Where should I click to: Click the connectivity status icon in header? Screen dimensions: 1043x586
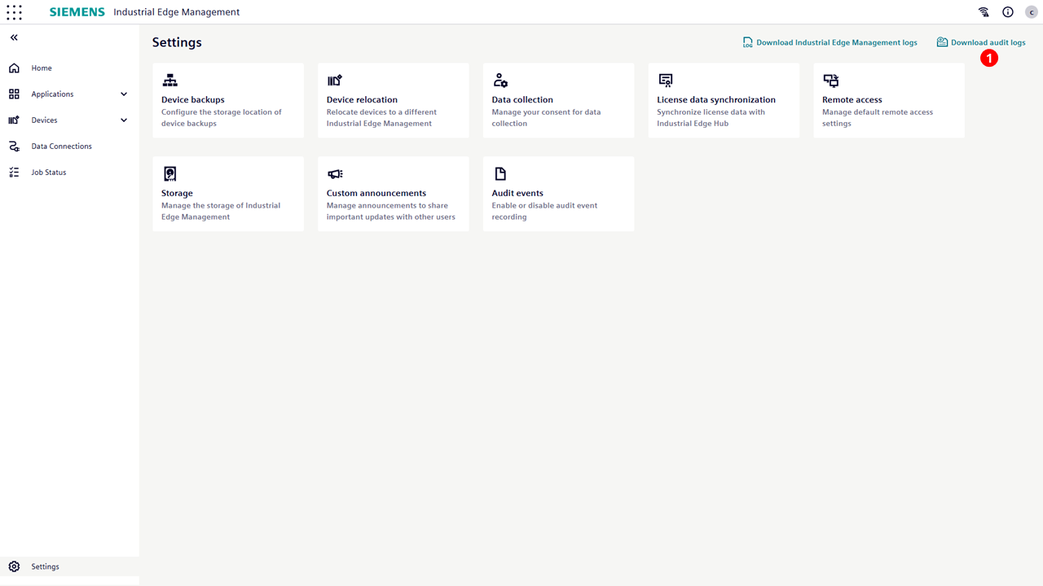[x=984, y=12]
